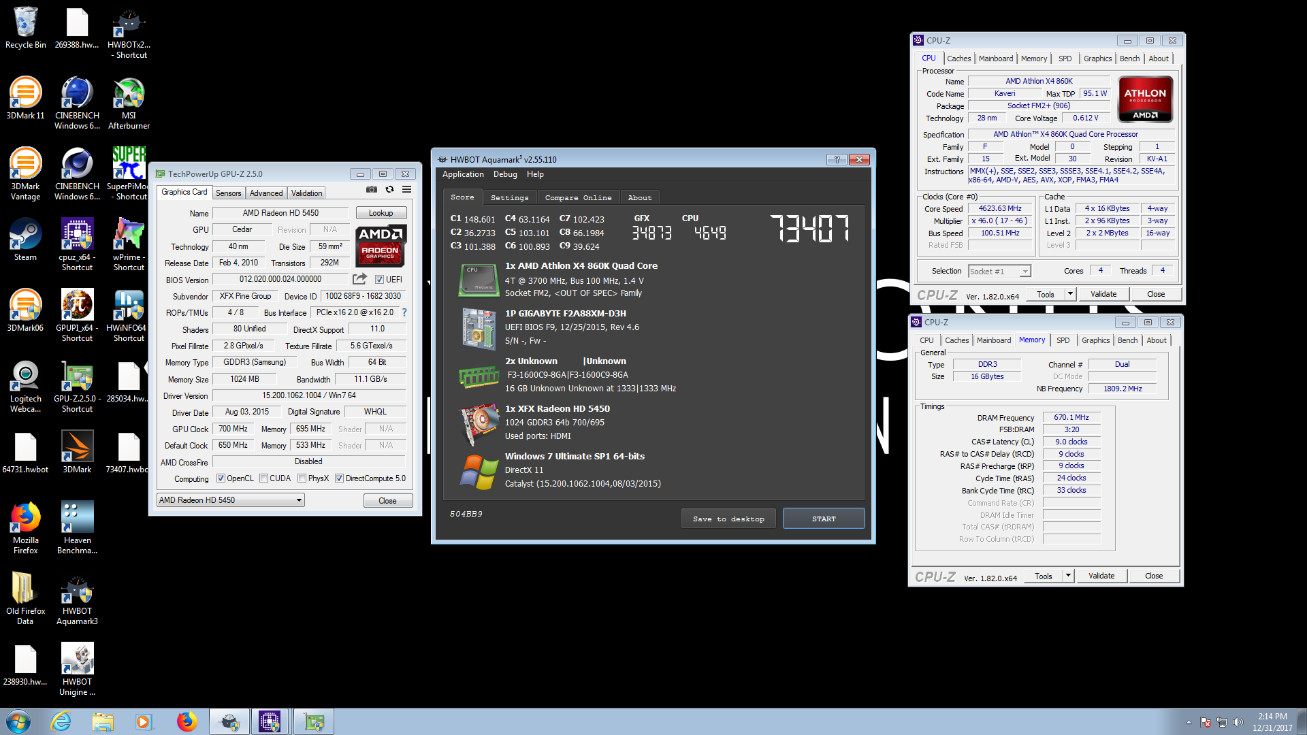Viewport: 1307px width, 735px height.
Task: Launch 3DMark 11 from desktop
Action: [26, 99]
